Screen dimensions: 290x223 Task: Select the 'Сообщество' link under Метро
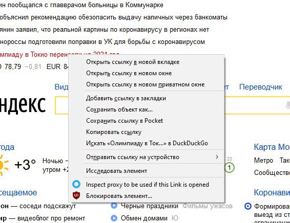coord(272,172)
